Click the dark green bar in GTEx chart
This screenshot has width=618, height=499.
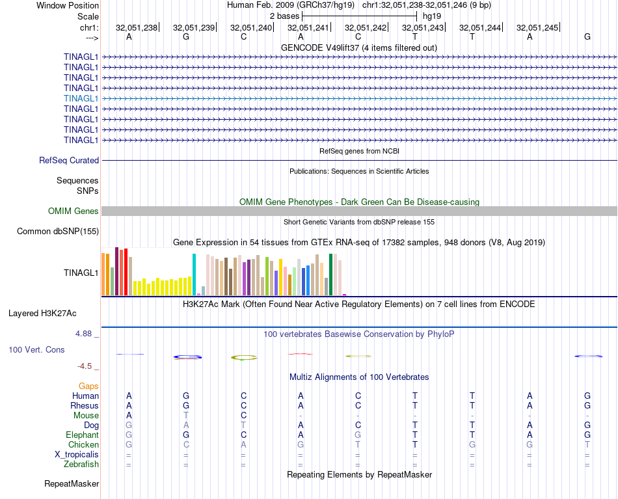pos(330,274)
